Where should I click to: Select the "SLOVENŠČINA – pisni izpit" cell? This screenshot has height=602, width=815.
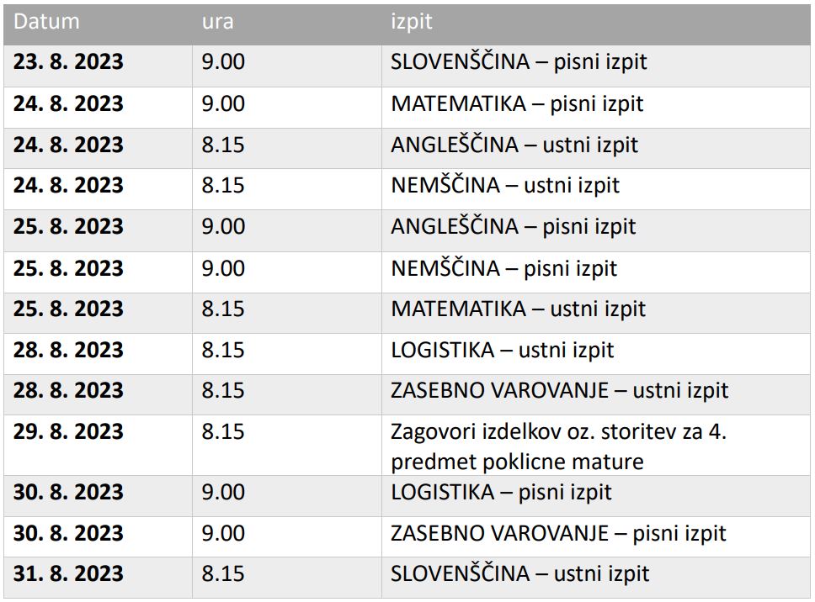(x=519, y=62)
